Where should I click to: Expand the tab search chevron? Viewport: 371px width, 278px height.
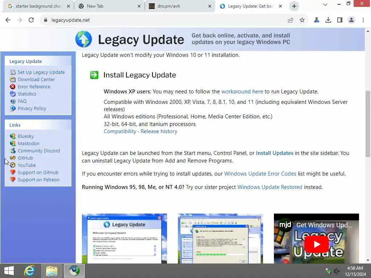[325, 5]
